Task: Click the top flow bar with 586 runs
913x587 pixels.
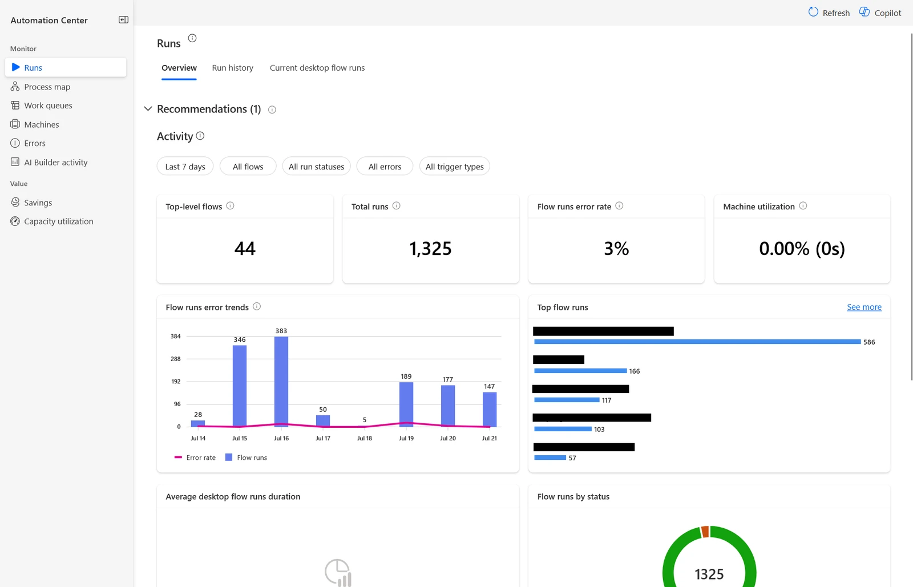Action: pyautogui.click(x=697, y=342)
